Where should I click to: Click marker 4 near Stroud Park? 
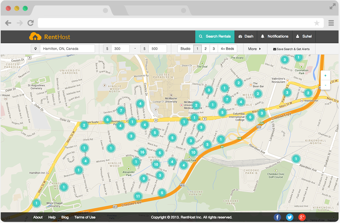(x=183, y=166)
